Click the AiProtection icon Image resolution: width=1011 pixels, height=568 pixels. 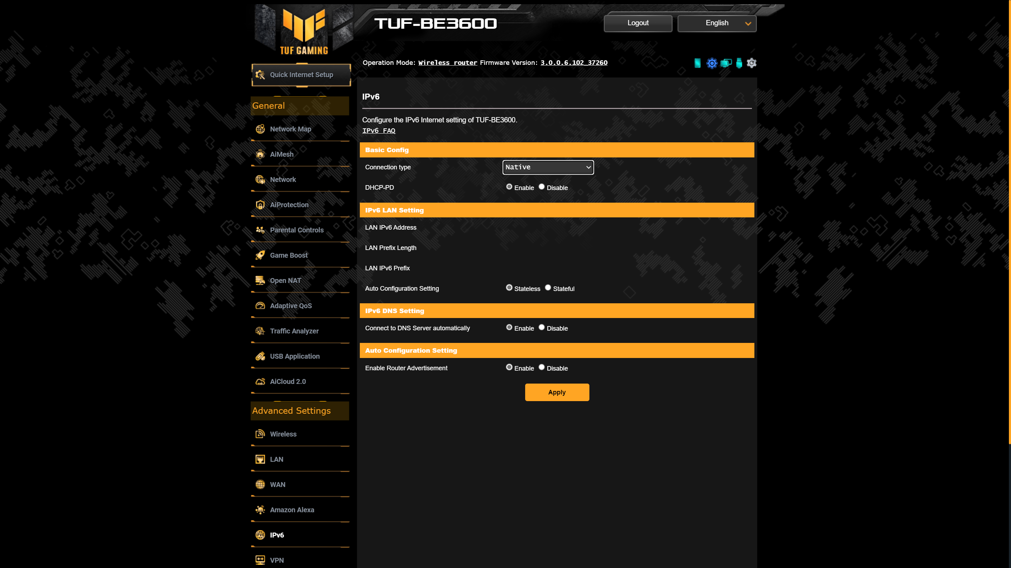tap(260, 205)
